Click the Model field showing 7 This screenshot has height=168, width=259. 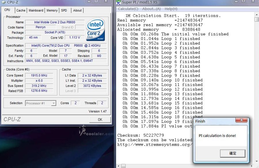click(x=66, y=51)
